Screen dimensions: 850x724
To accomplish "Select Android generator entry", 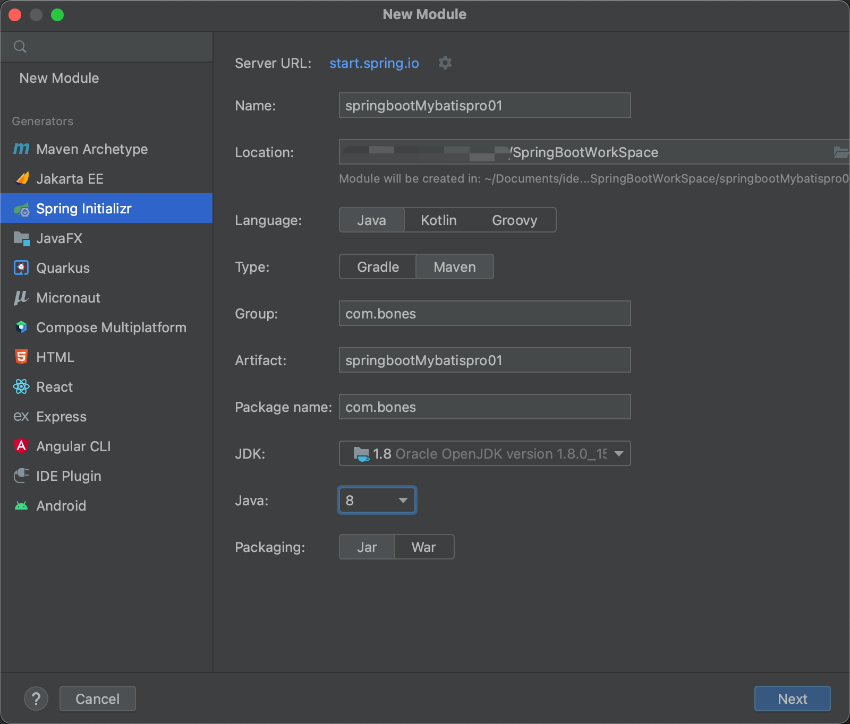I will (x=106, y=506).
